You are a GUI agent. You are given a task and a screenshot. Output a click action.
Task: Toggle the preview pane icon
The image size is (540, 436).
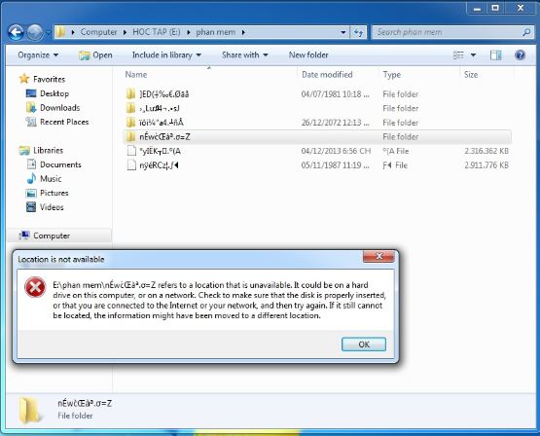(495, 54)
